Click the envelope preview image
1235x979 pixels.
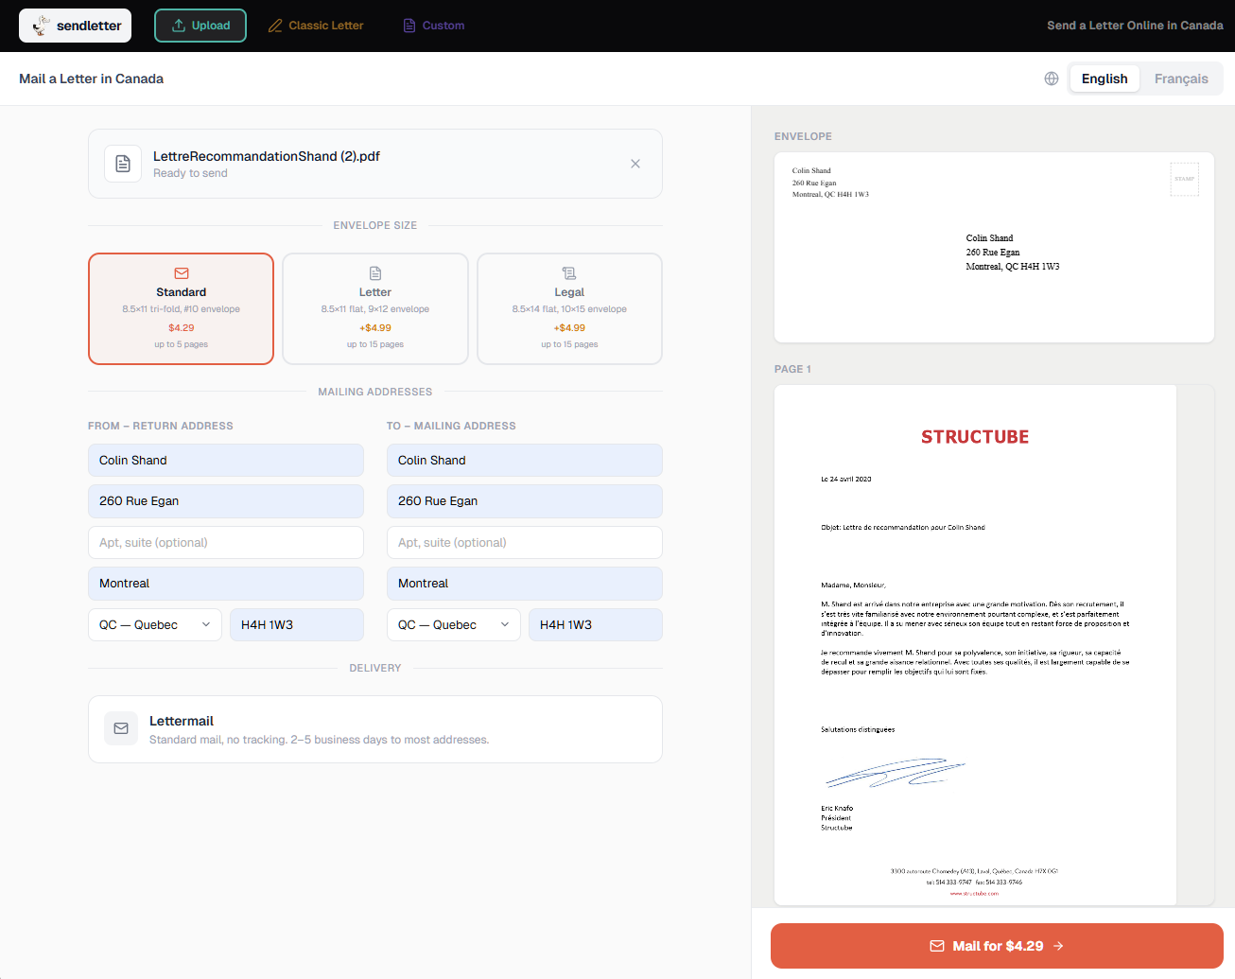(994, 247)
